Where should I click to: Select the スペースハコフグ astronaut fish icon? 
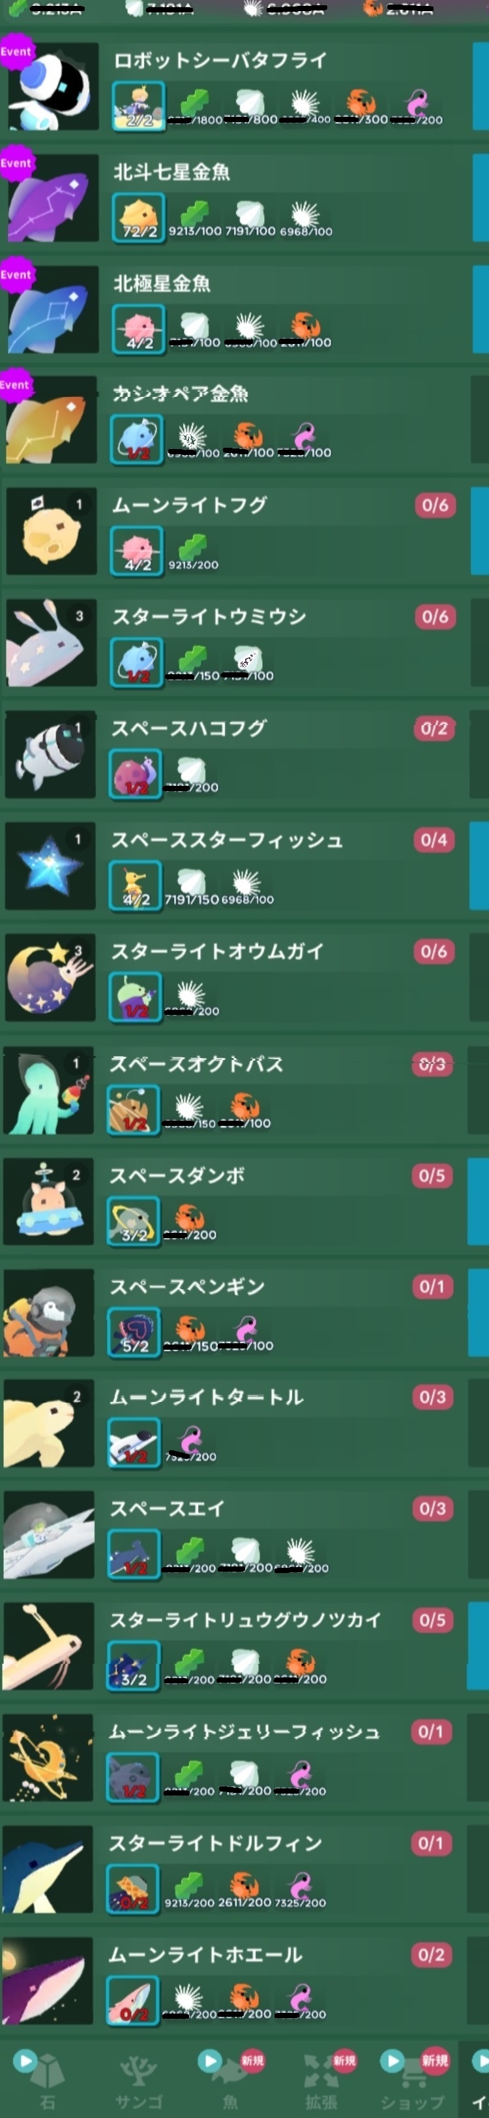51,755
